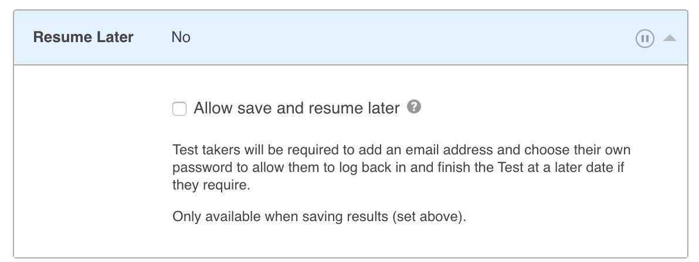Click blank header space between "No" and pause icon
This screenshot has height=262, width=699.
point(410,38)
